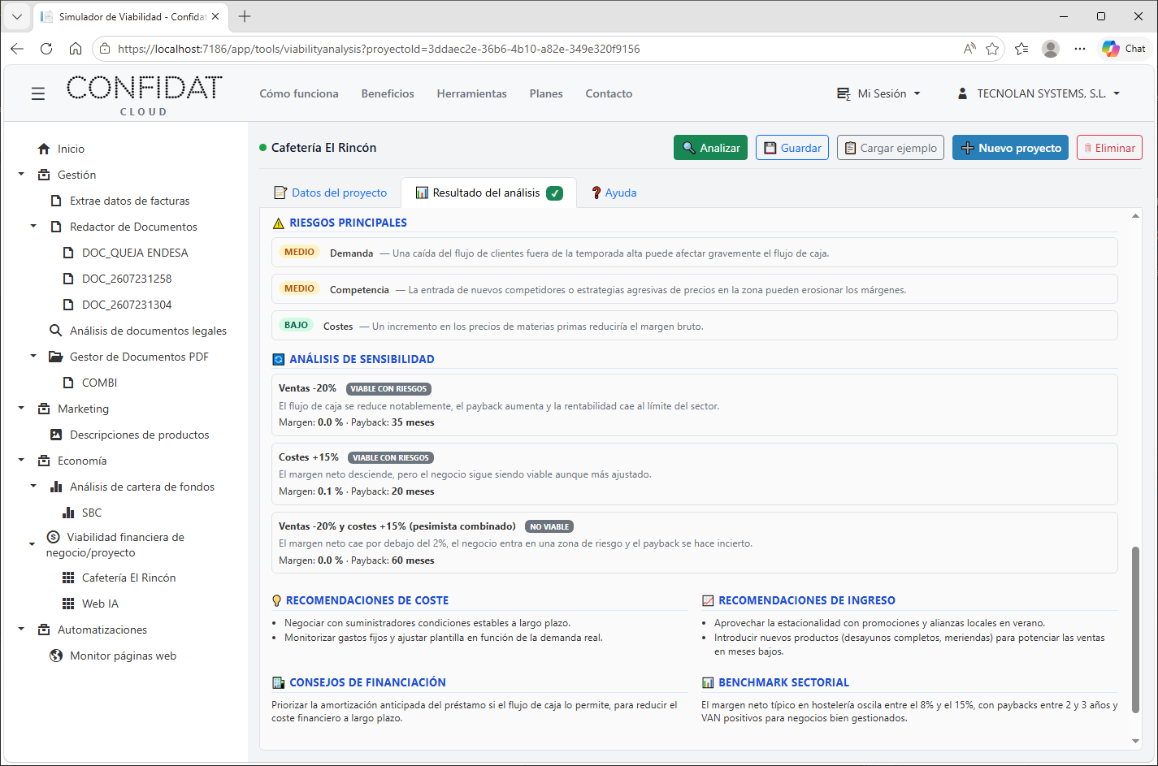The width and height of the screenshot is (1158, 766).
Task: Open the browser favorites list icon
Action: click(x=1021, y=49)
